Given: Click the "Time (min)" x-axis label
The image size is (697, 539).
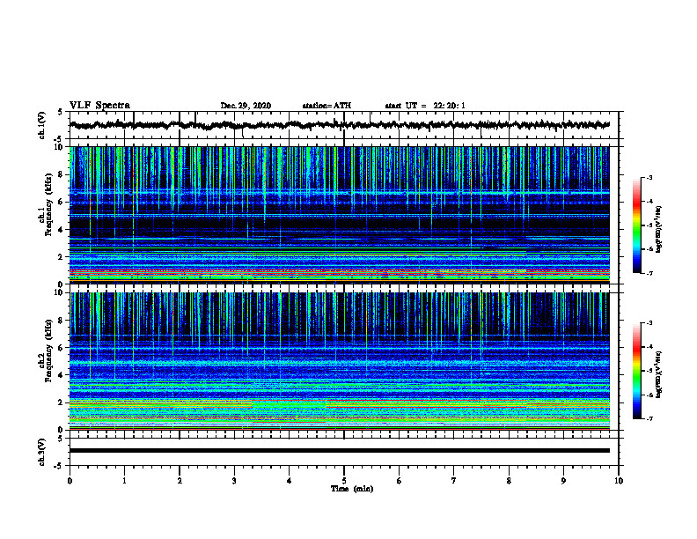Looking at the screenshot, I should click(352, 489).
